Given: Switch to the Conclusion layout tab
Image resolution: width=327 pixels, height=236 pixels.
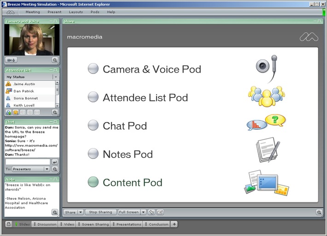Looking at the screenshot, I should pyautogui.click(x=157, y=224).
